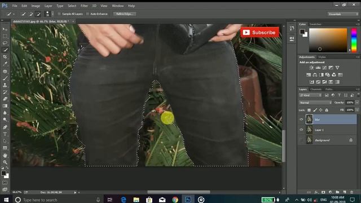The width and height of the screenshot is (361, 203).
Task: Select the Dodge tool
Action: coord(5,120)
